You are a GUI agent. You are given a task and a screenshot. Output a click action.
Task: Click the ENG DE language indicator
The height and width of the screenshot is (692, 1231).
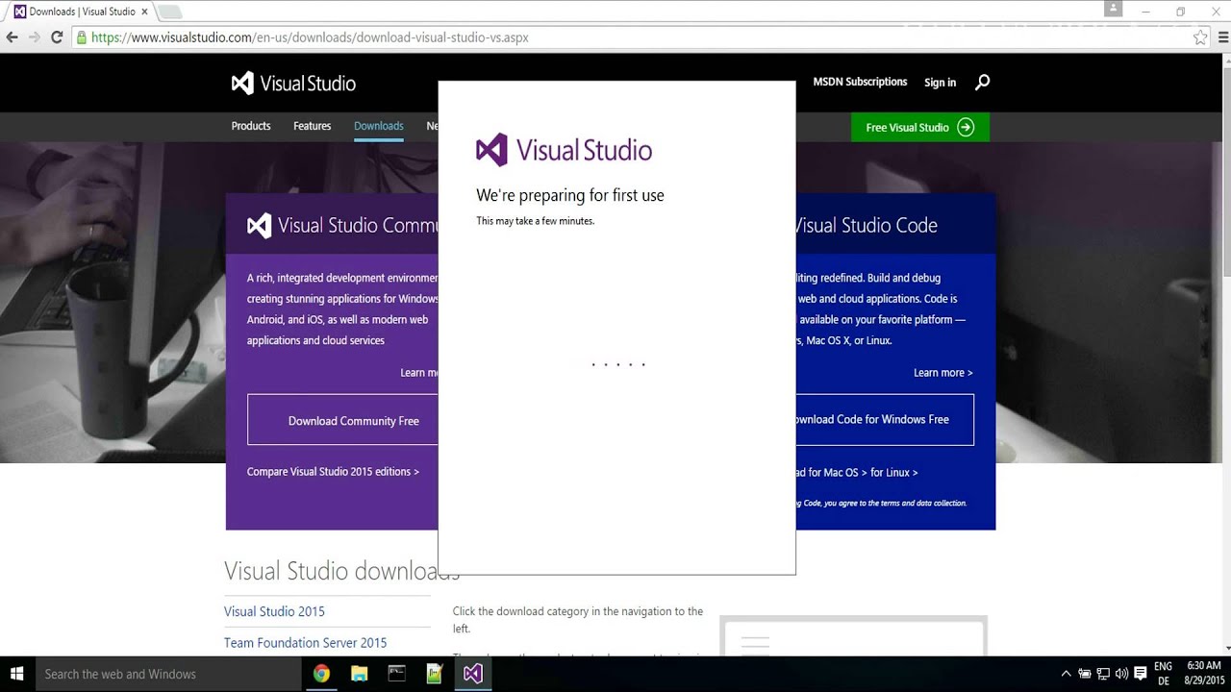[1164, 674]
